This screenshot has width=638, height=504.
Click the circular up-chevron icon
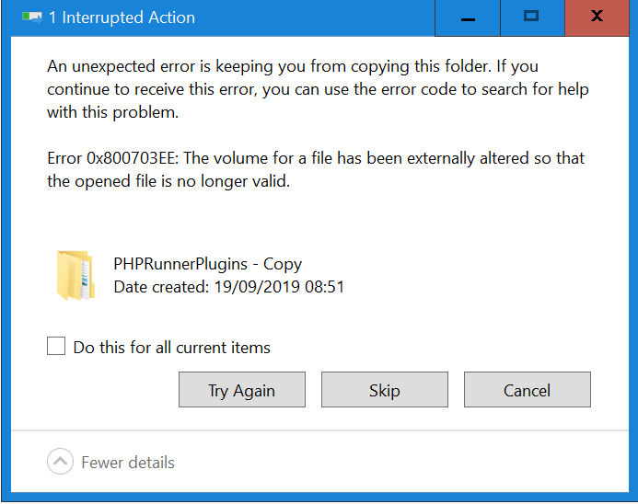click(60, 462)
